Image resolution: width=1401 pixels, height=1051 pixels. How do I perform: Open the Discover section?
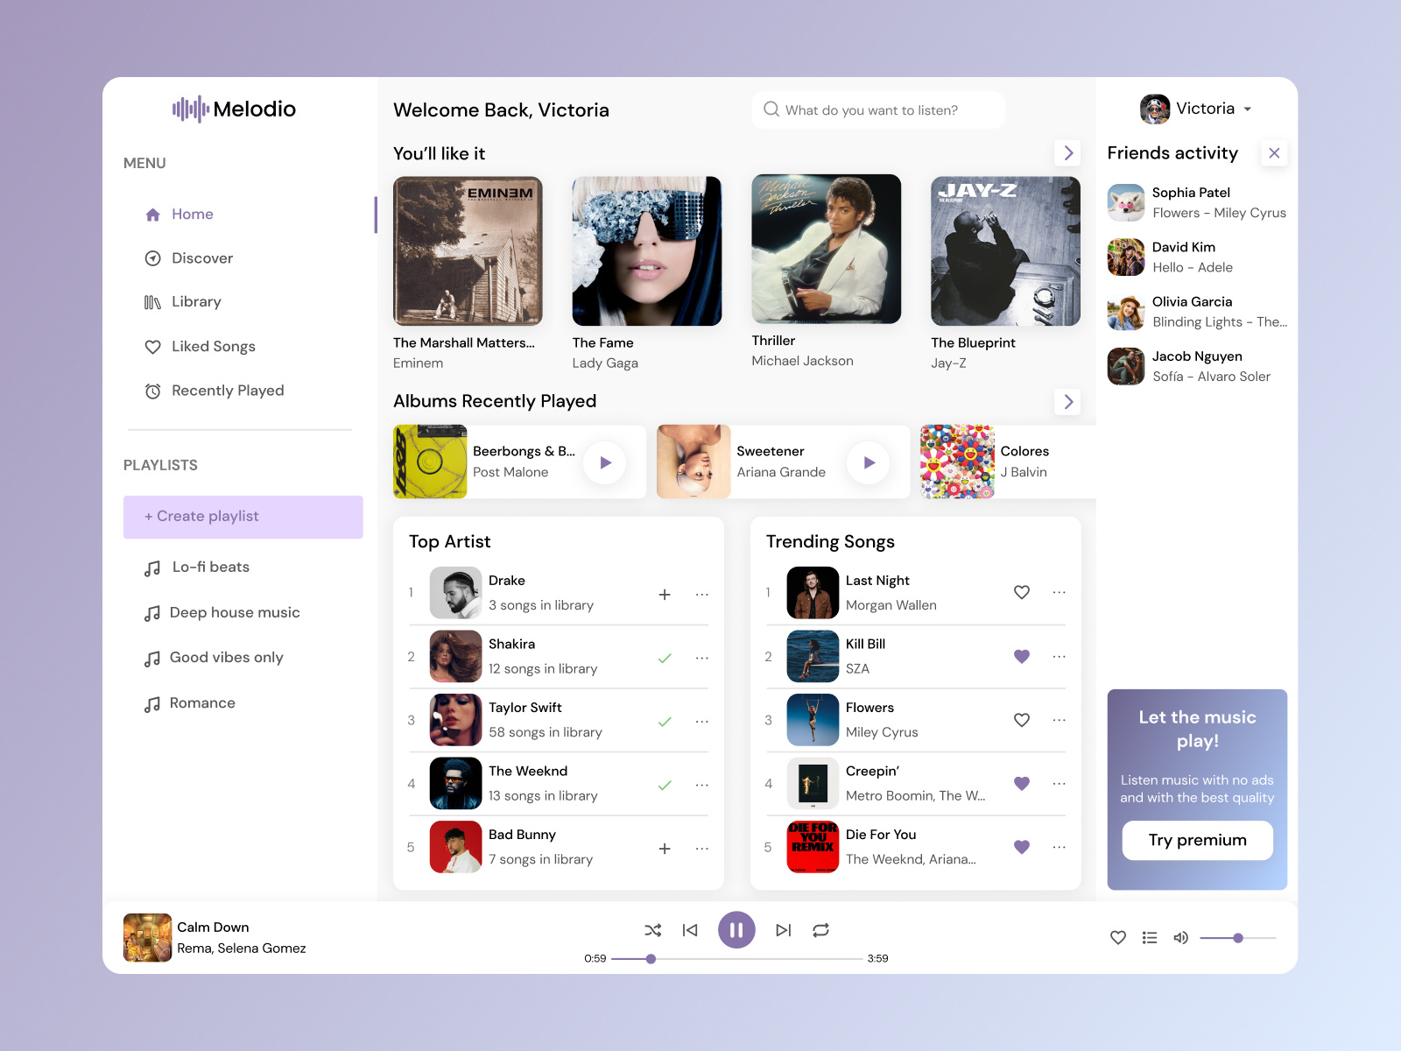pyautogui.click(x=202, y=257)
